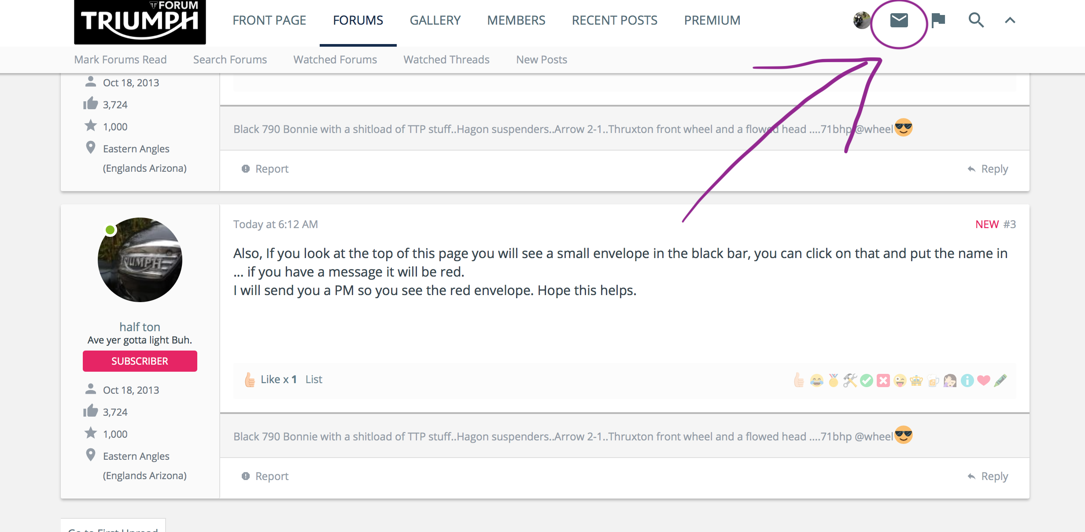Rate post with red X reaction
The width and height of the screenshot is (1085, 532).
coord(883,381)
